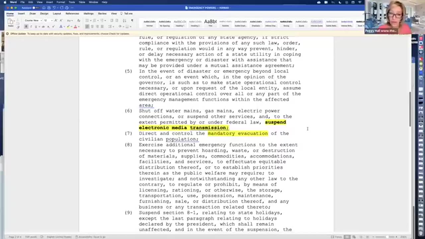The image size is (425, 239).
Task: Expand highlight color dropdown arrow
Action: point(72,27)
